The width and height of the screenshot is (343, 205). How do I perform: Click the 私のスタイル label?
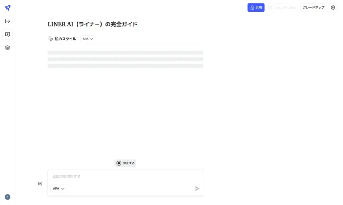click(65, 39)
